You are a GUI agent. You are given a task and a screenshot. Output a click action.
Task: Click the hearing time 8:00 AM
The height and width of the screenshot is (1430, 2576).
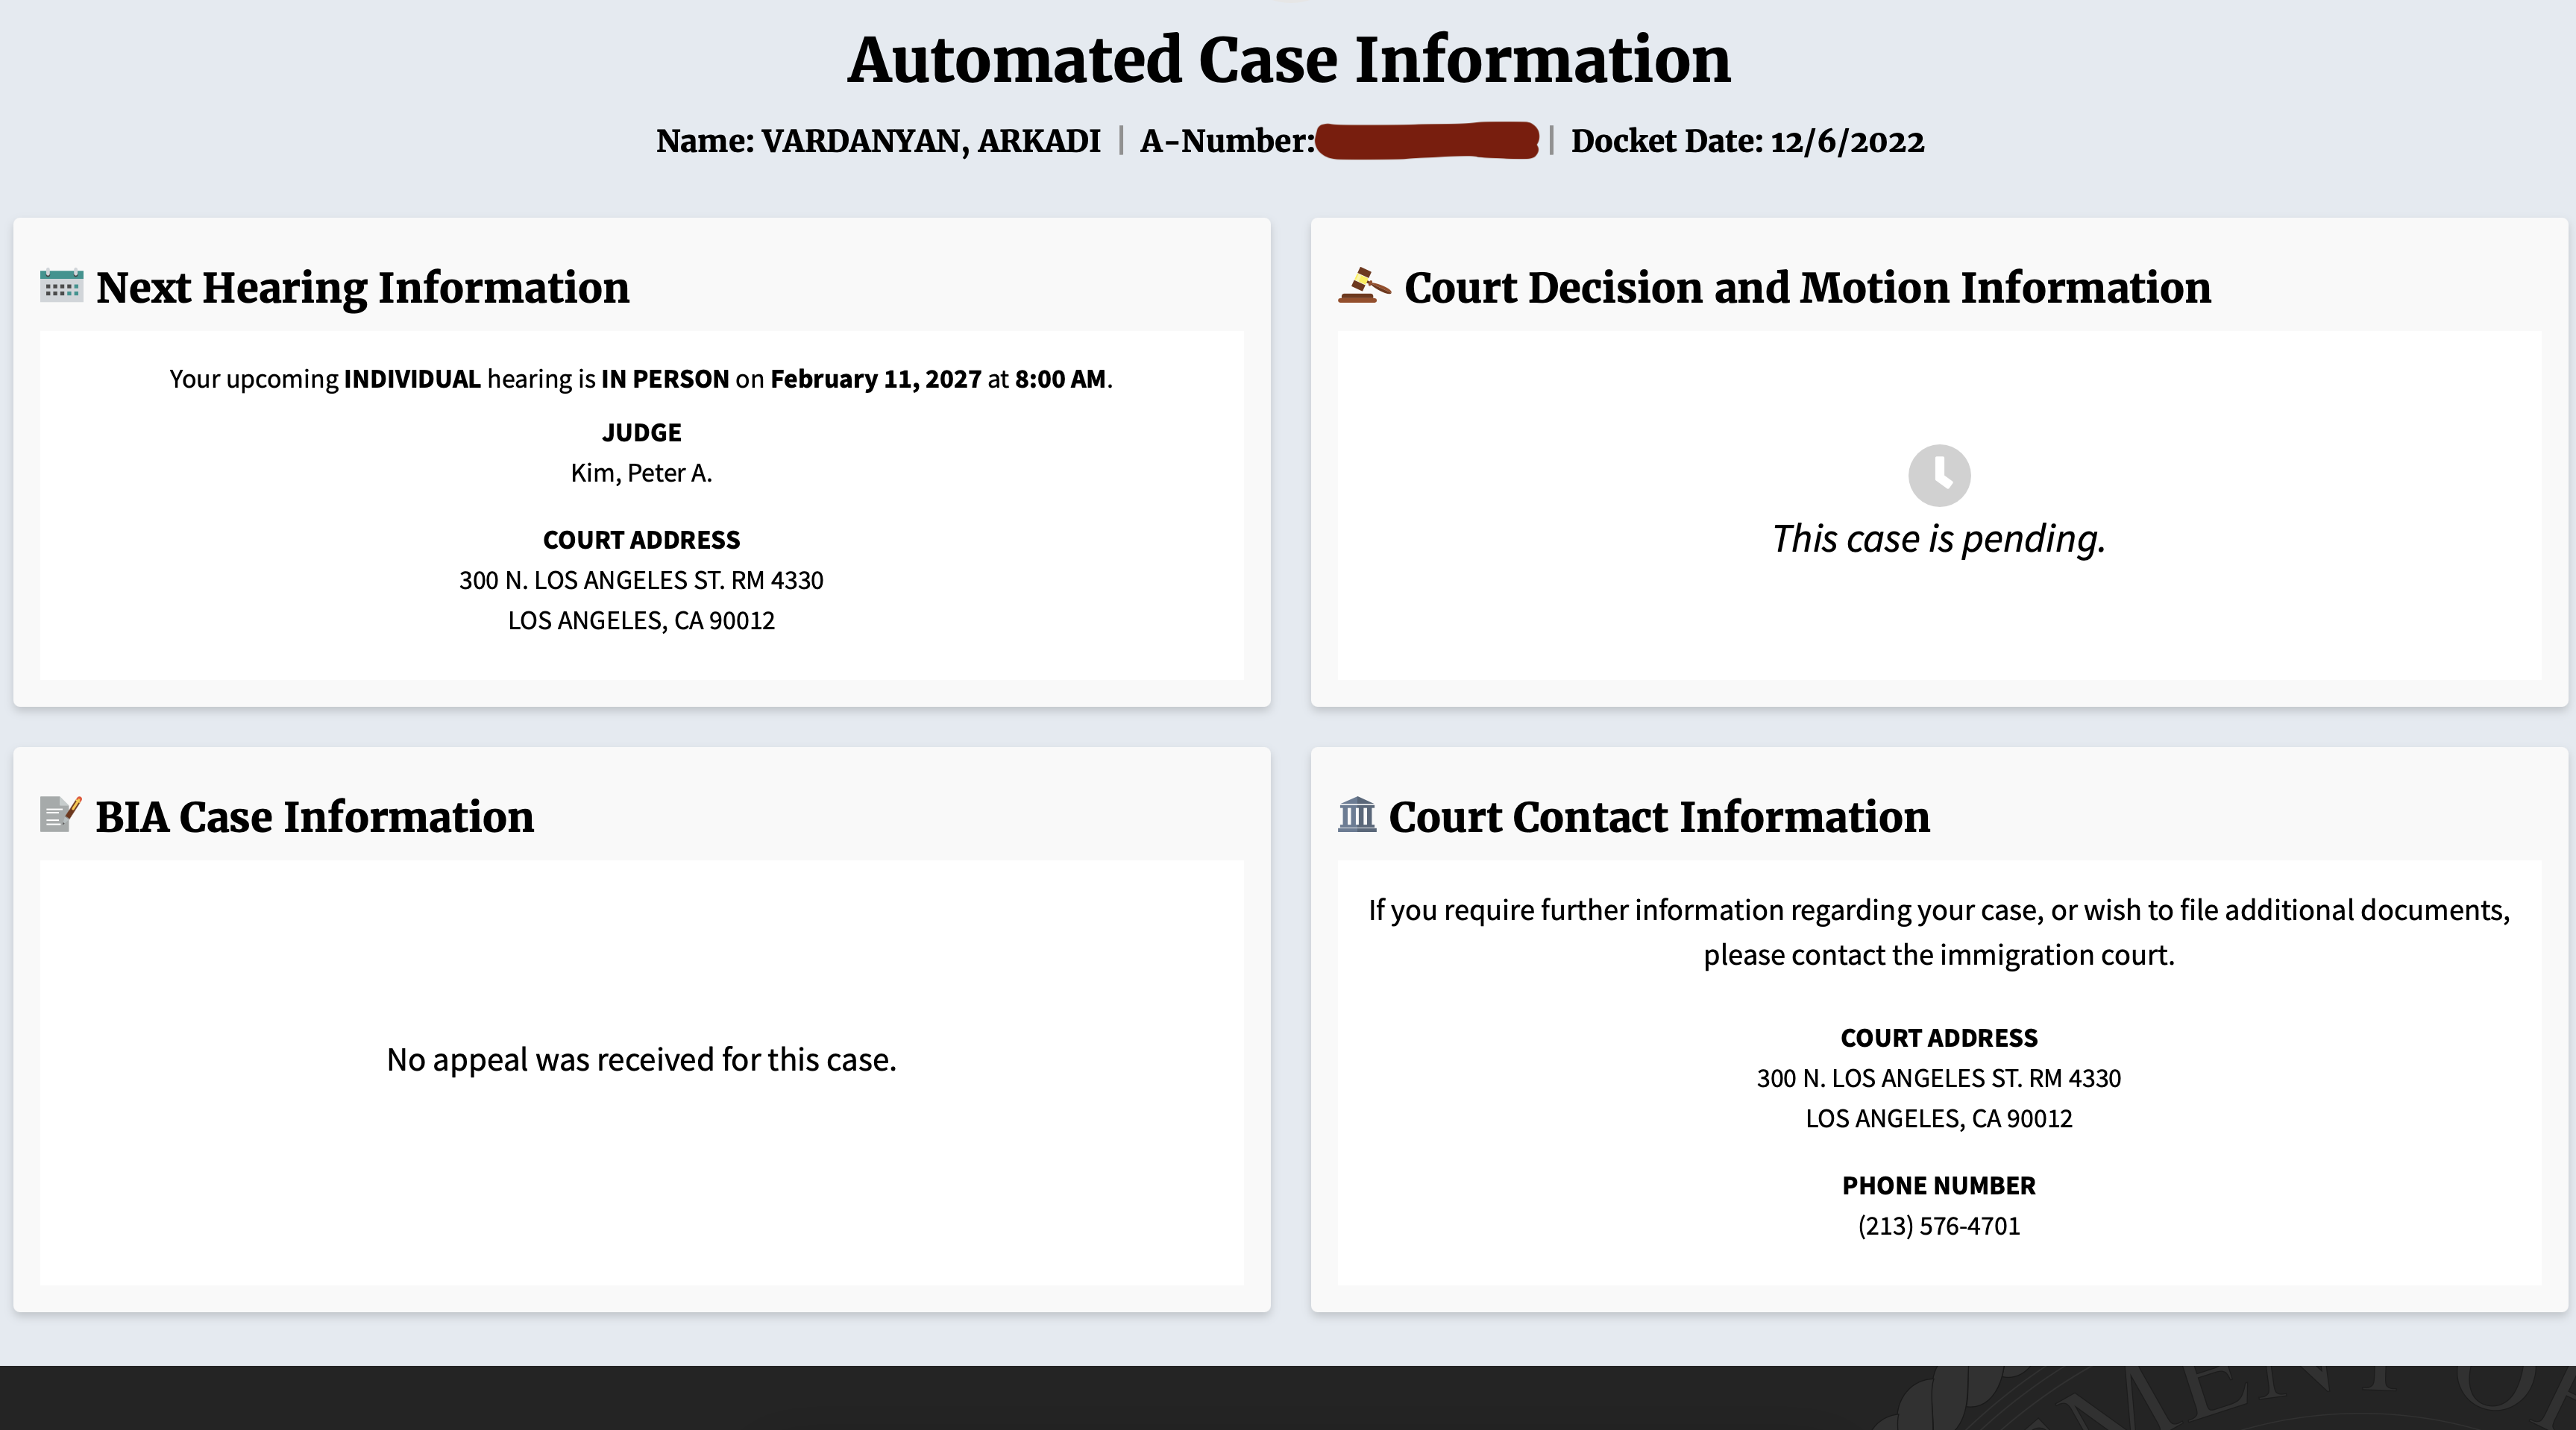(x=1060, y=379)
